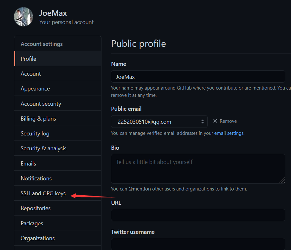Go to Packages settings
291x250 pixels.
coord(58,223)
